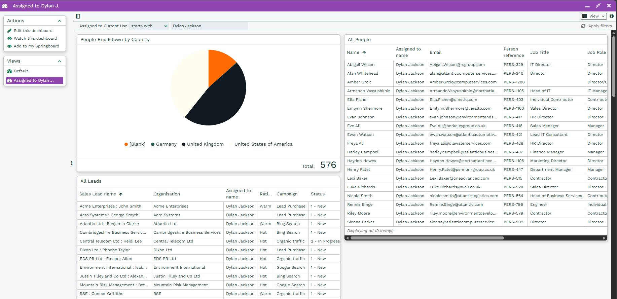Click the pencil icon for Edit this dashboard
Image resolution: width=617 pixels, height=299 pixels.
pos(9,31)
